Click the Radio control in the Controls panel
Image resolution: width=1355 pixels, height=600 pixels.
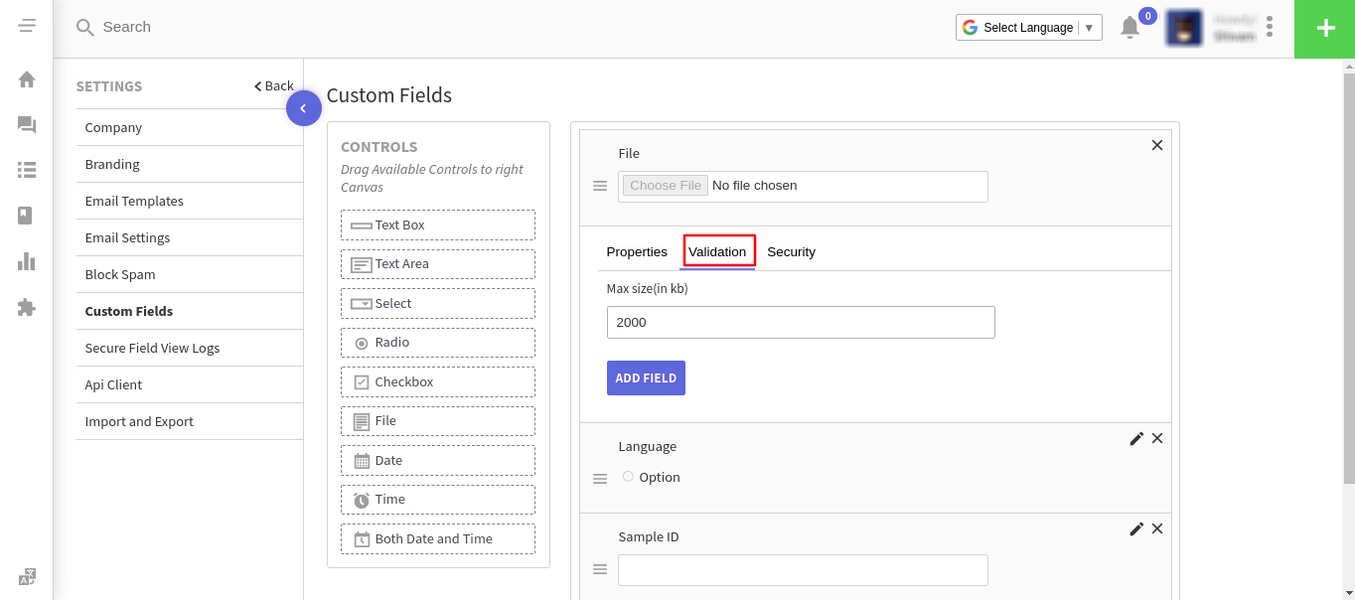click(x=437, y=343)
